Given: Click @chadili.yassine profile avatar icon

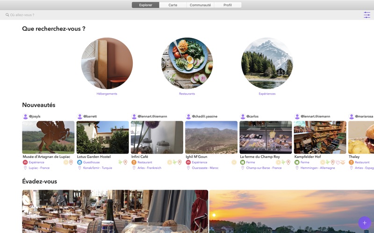Looking at the screenshot, I should coord(188,116).
